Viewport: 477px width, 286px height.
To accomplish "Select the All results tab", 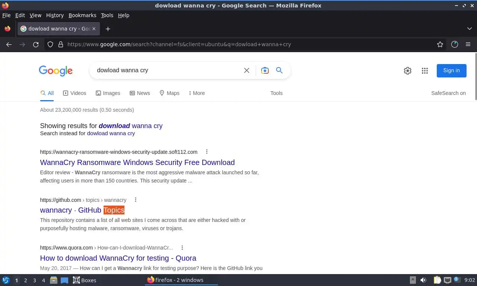I will (x=47, y=93).
